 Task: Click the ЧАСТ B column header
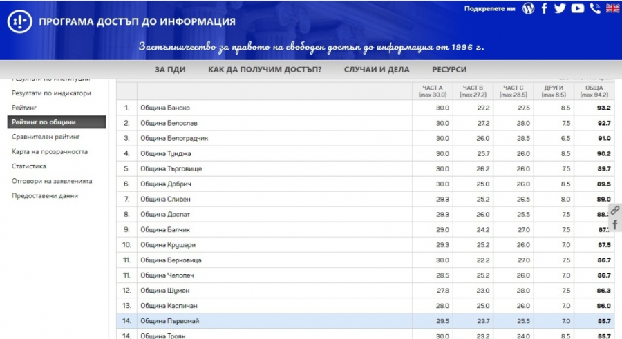tap(473, 91)
